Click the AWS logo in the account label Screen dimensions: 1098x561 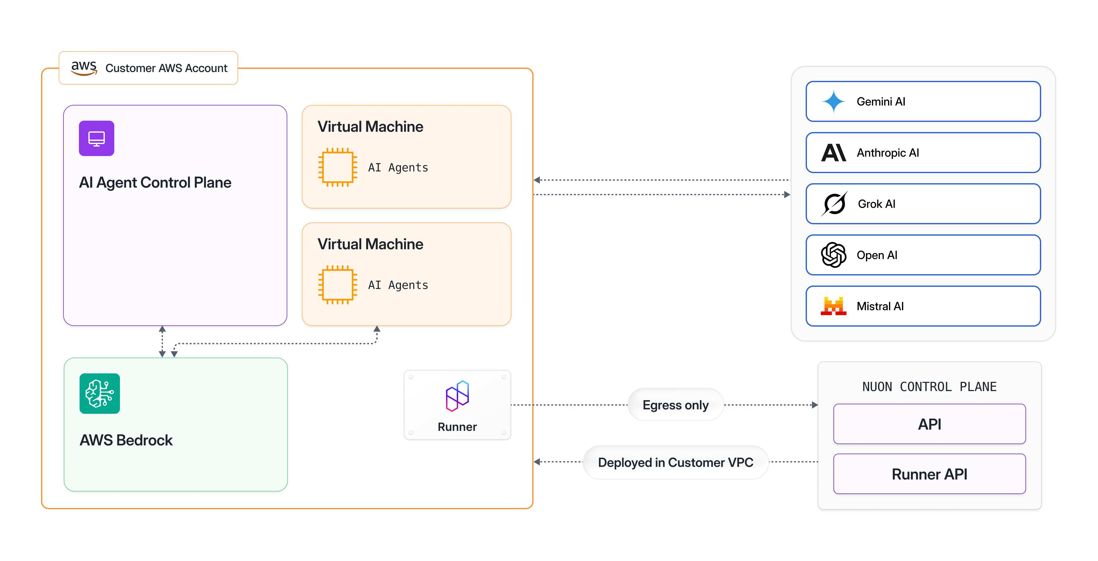coord(84,67)
